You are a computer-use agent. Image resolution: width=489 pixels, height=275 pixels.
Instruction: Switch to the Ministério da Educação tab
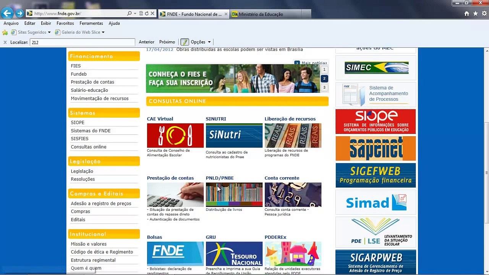266,14
